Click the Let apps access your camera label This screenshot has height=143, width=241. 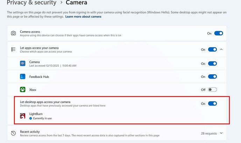(x=39, y=48)
